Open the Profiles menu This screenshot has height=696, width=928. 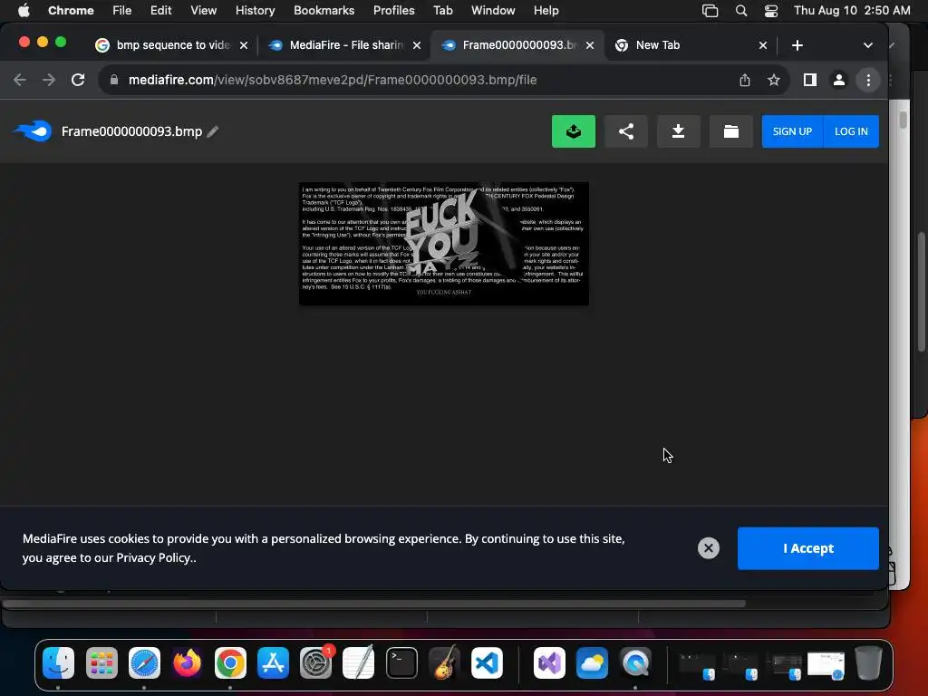click(x=393, y=10)
